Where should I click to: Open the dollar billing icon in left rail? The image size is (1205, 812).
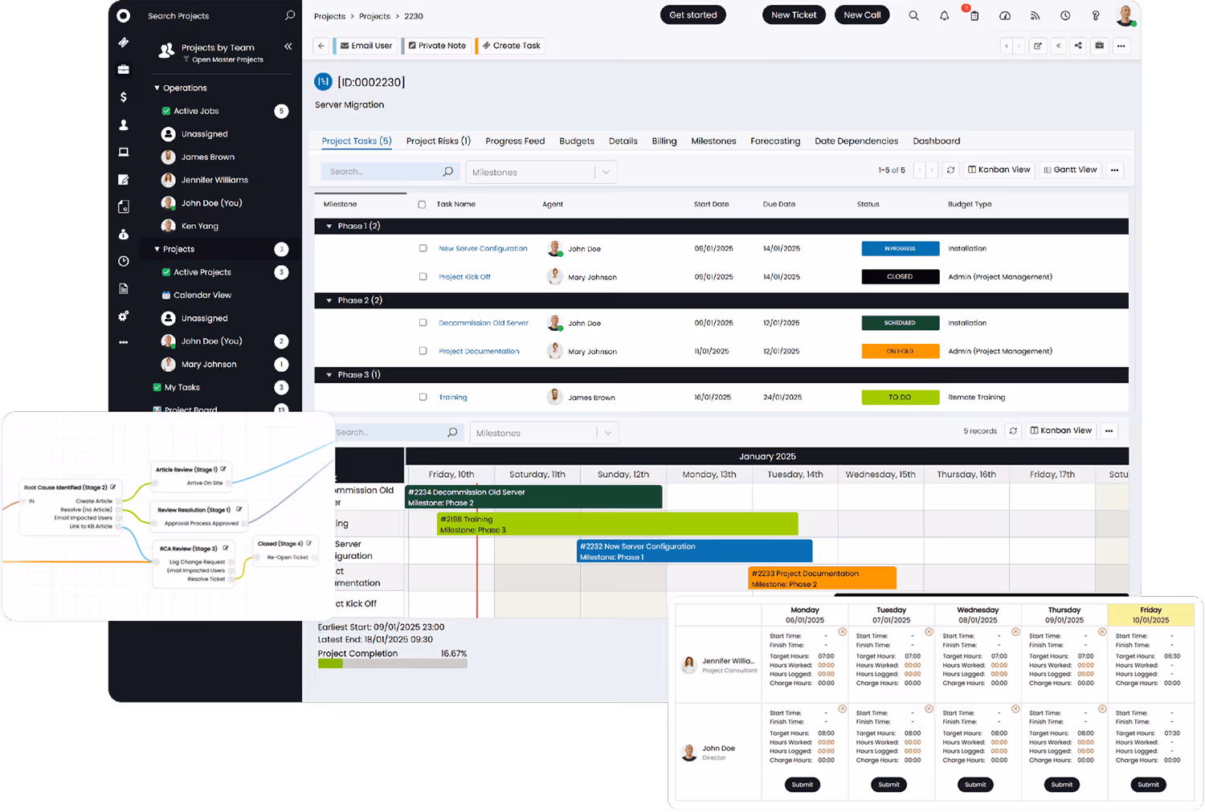coord(123,97)
